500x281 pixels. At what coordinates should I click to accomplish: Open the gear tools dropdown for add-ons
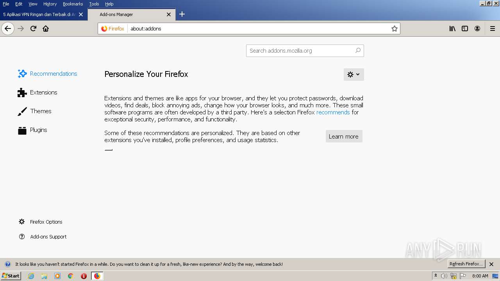pos(354,75)
